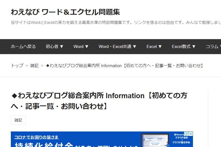Image resolution: width=221 pixels, height=147 pixels.
Task: Close the ad banner with X icon
Action: point(190,134)
